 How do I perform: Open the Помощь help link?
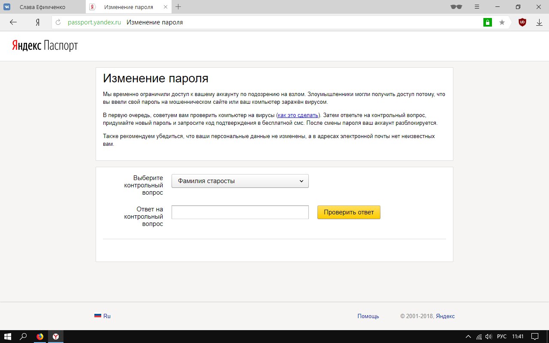pyautogui.click(x=368, y=316)
